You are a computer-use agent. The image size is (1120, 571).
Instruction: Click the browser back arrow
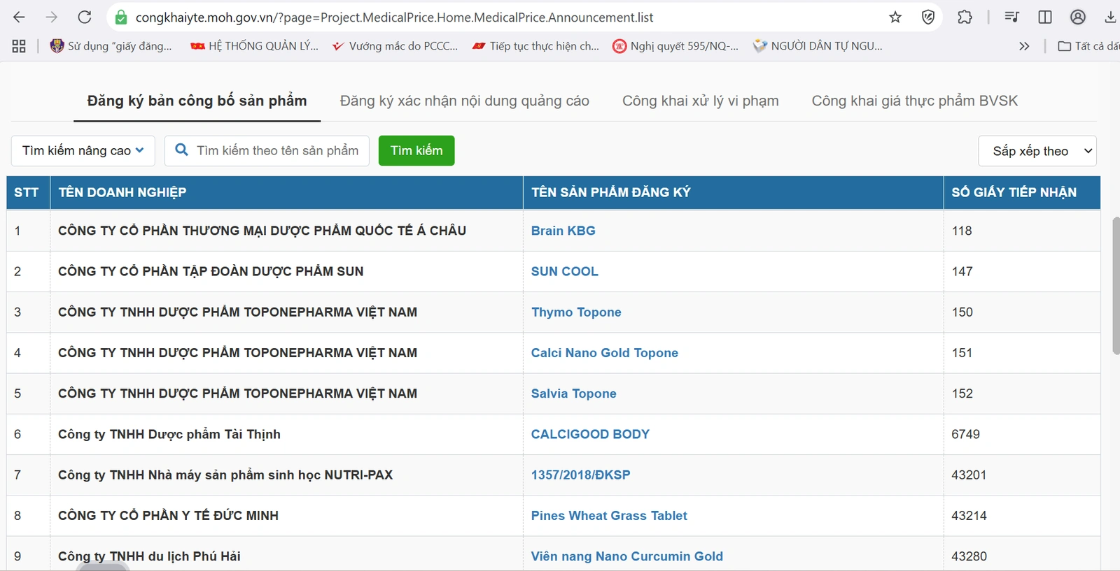coord(20,17)
